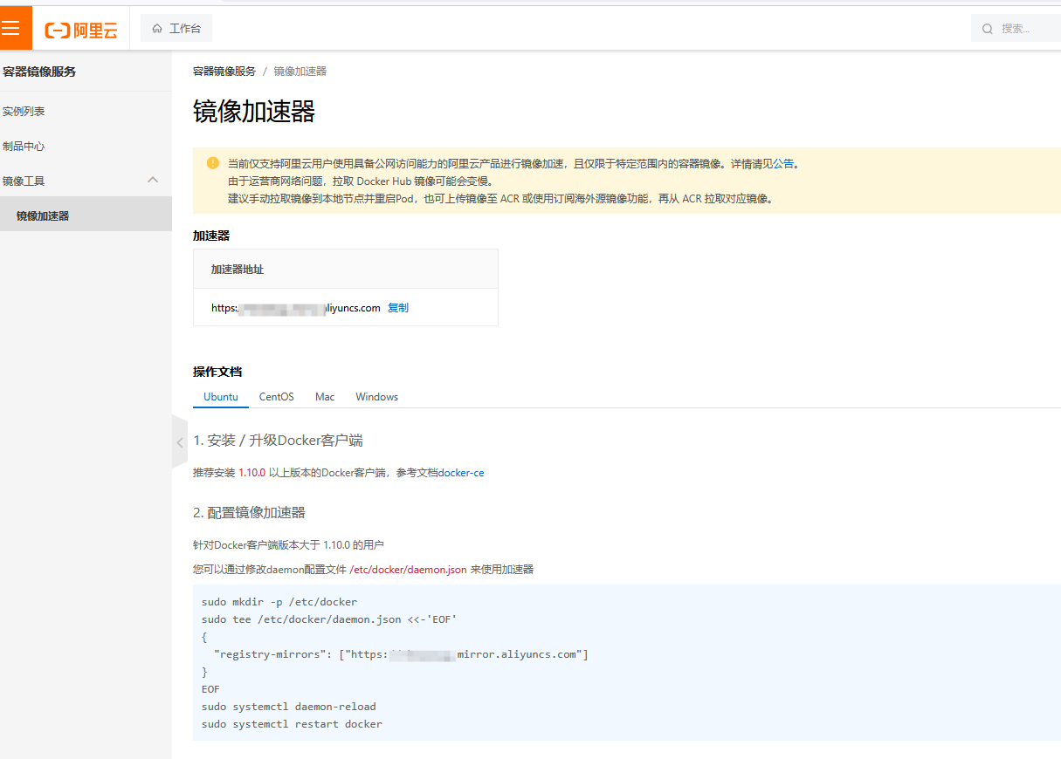Select 镜像加速器 in the sidebar
Screen dimensions: 1061x759
point(86,215)
